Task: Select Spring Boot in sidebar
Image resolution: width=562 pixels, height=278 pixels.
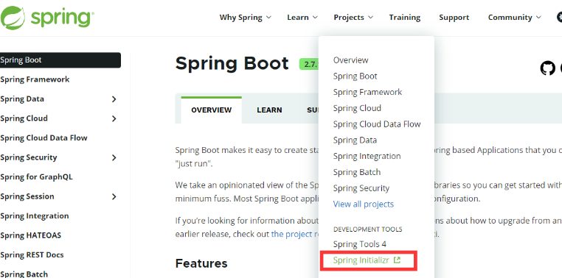Action: (x=60, y=60)
